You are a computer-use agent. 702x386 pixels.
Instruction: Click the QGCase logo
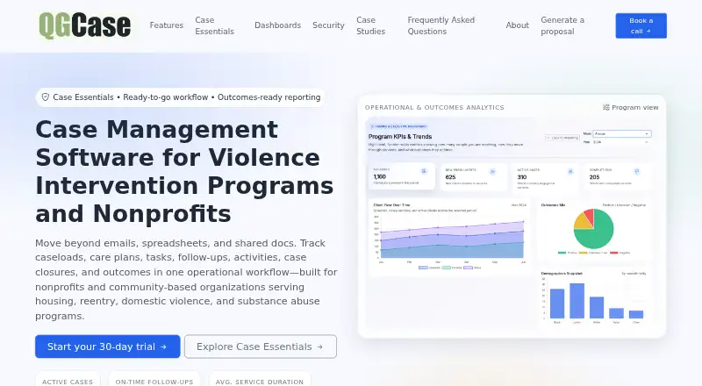point(84,25)
